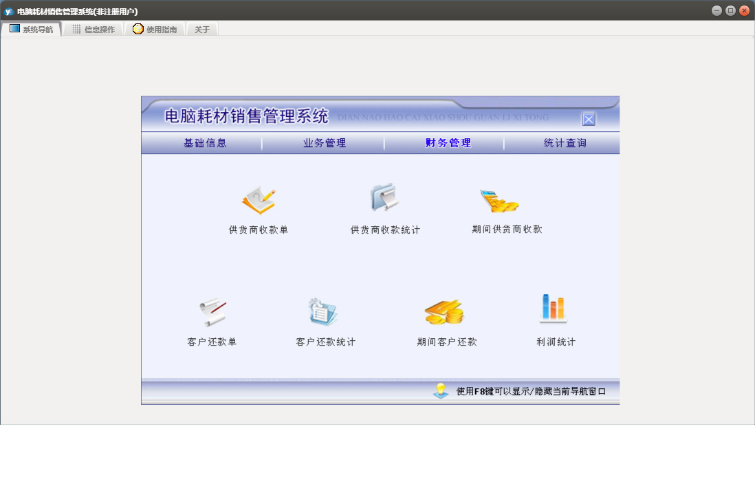This screenshot has width=755, height=490.
Task: Close the application with red button
Action: coord(745,10)
